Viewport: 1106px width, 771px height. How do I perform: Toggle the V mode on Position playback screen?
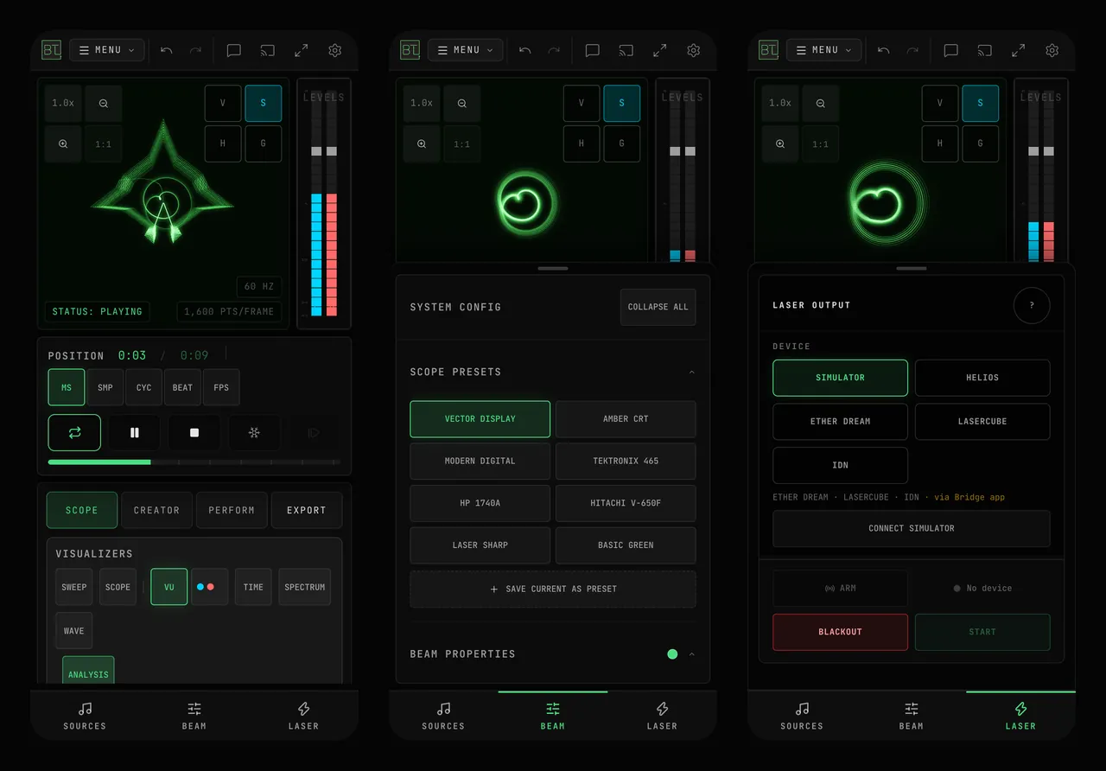click(223, 103)
